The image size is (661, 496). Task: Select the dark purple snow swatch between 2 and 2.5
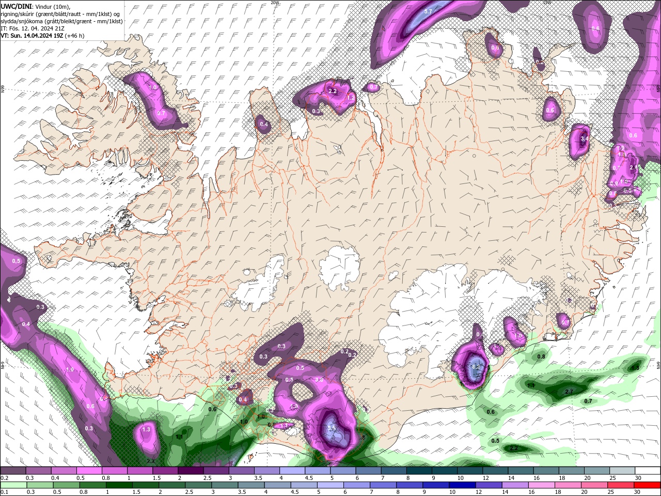pos(191,471)
